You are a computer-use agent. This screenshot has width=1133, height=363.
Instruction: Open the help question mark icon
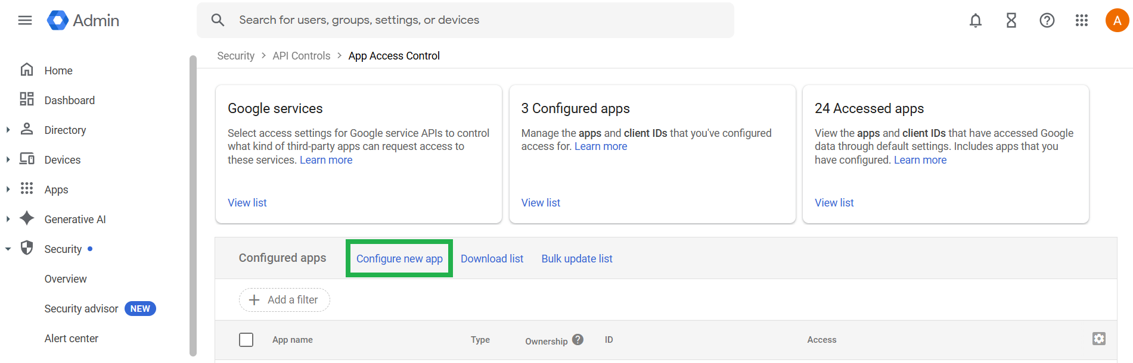(x=1047, y=20)
